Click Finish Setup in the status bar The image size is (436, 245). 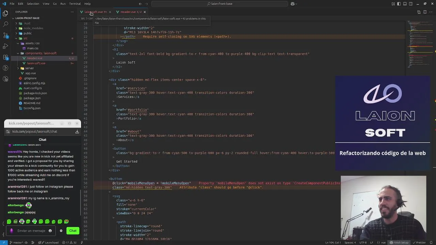pyautogui.click(x=399, y=243)
